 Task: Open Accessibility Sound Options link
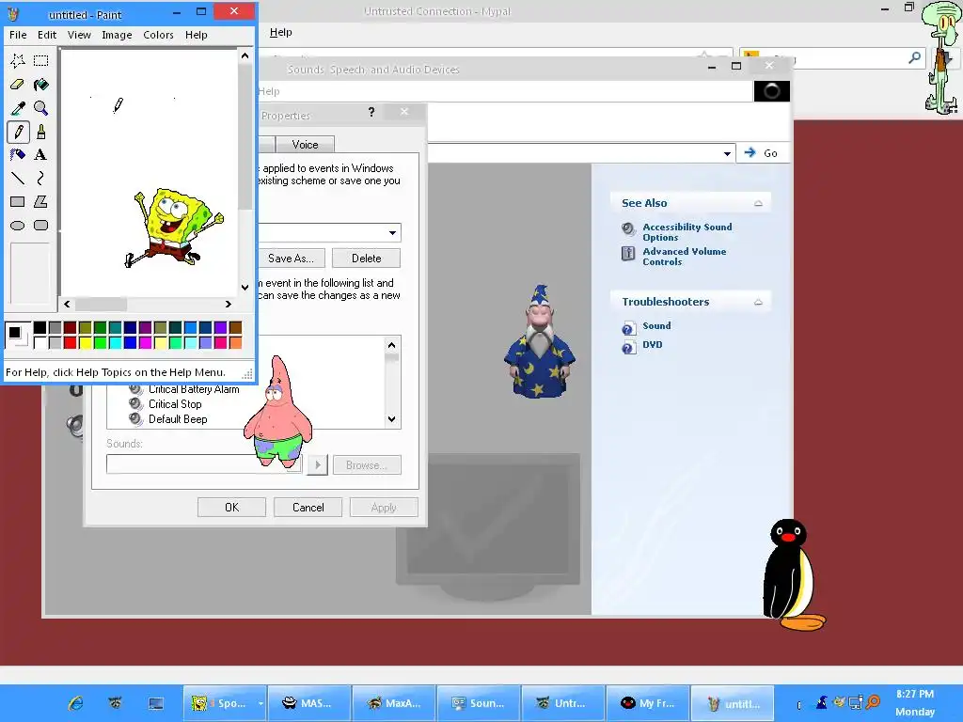pos(687,232)
